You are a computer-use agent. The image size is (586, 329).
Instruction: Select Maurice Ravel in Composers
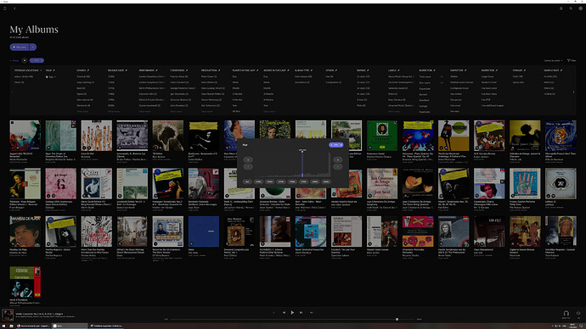[178, 76]
